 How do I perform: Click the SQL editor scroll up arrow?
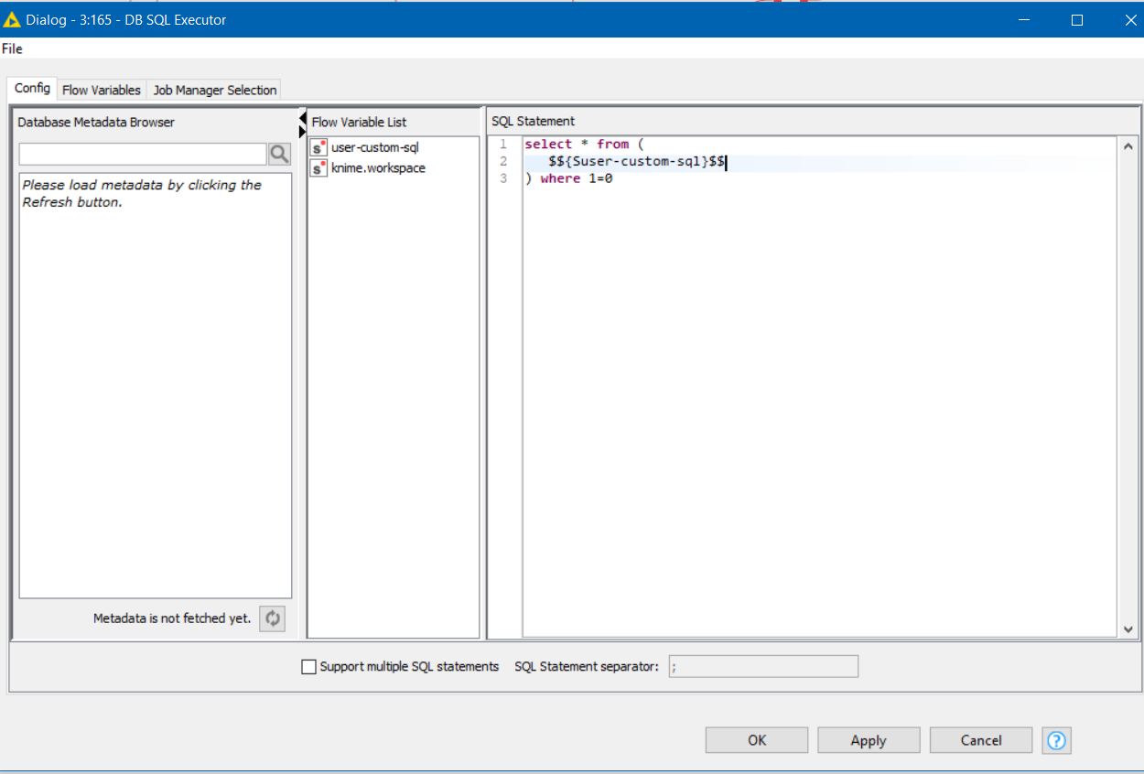(x=1128, y=146)
